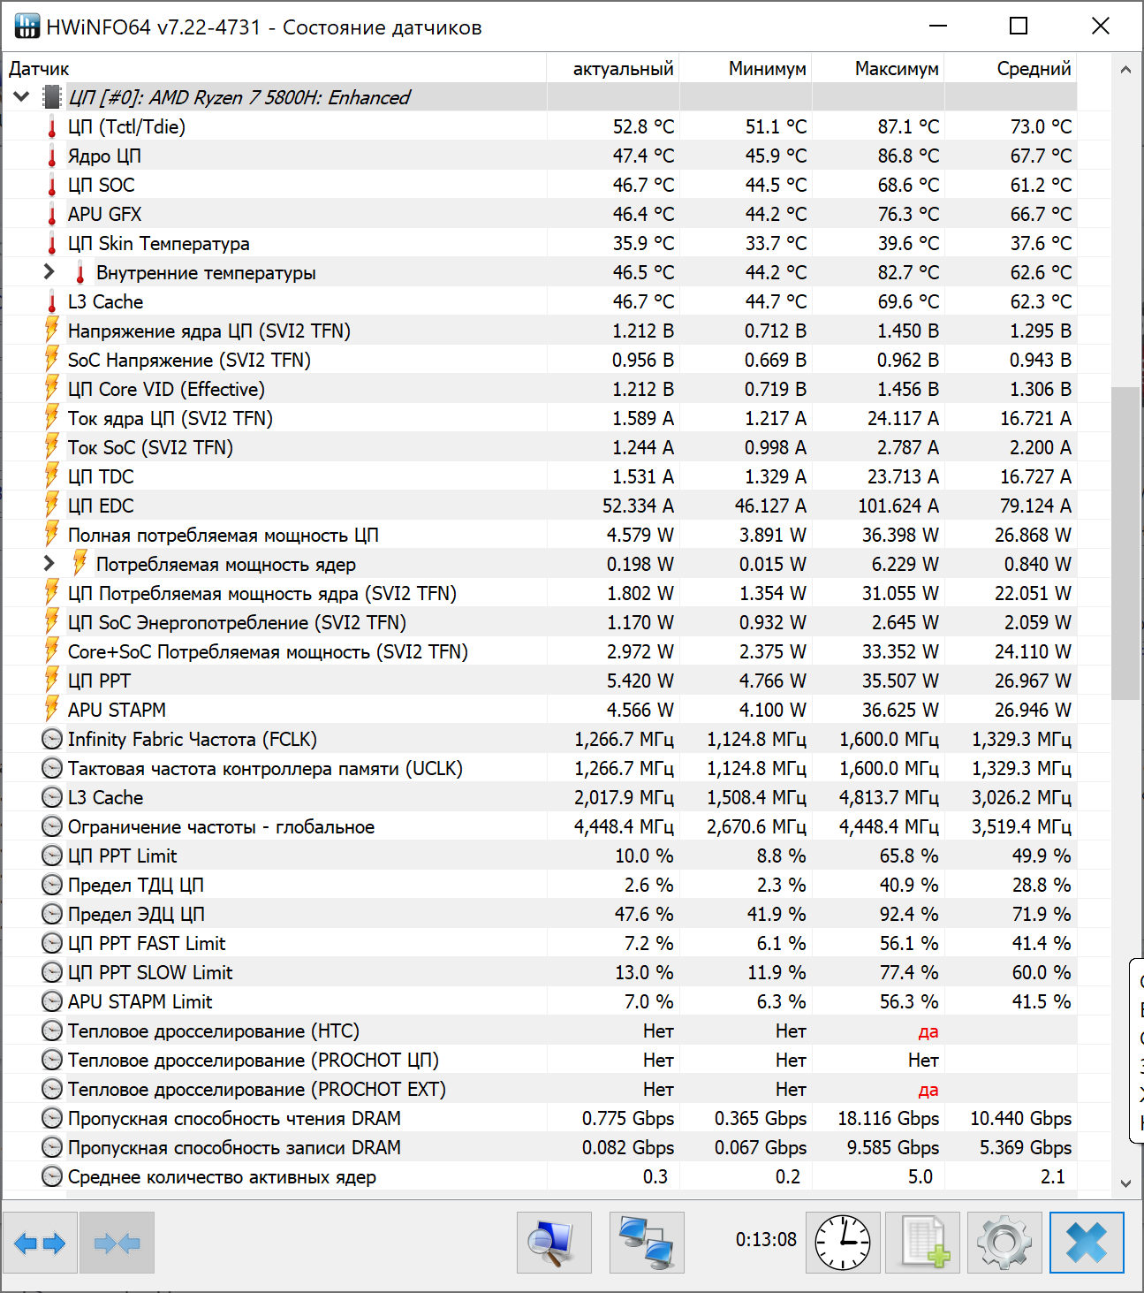Select Тепловое дросселирование (PROCHOT EXT) row

[540, 1089]
